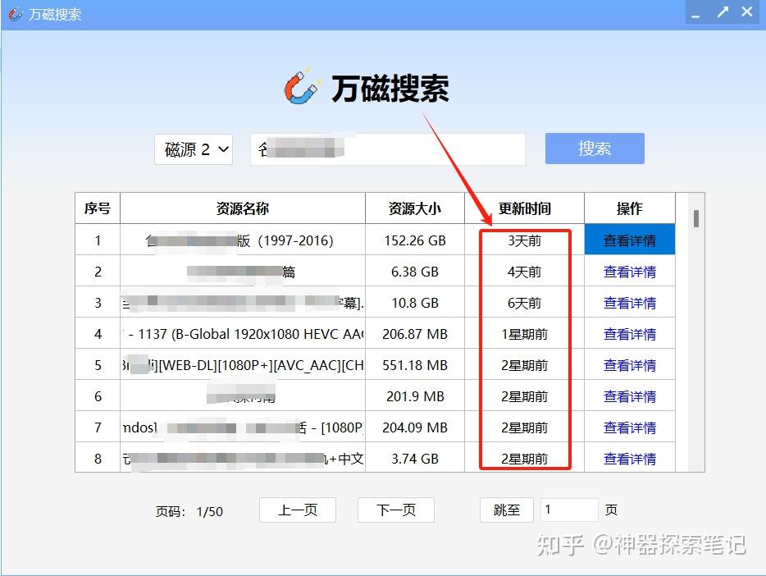
Task: Click the search input field
Action: tap(385, 149)
